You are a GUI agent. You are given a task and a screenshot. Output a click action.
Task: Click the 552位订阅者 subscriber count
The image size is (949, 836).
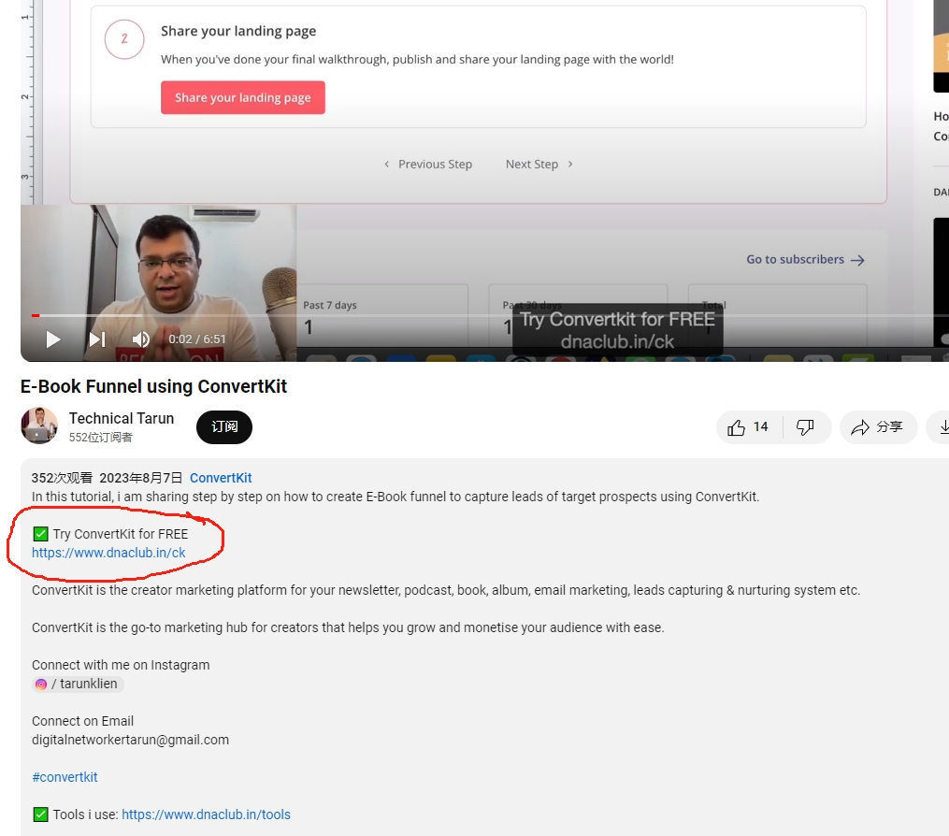pyautogui.click(x=100, y=437)
